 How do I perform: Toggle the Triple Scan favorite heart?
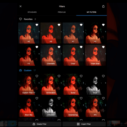[x=103, y=47]
